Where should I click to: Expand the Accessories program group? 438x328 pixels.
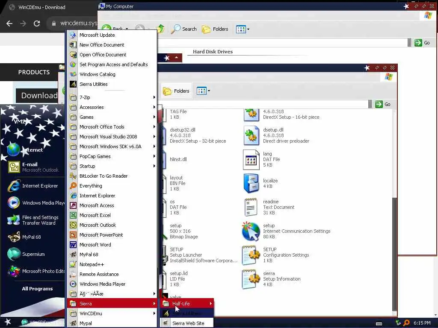[x=112, y=107]
